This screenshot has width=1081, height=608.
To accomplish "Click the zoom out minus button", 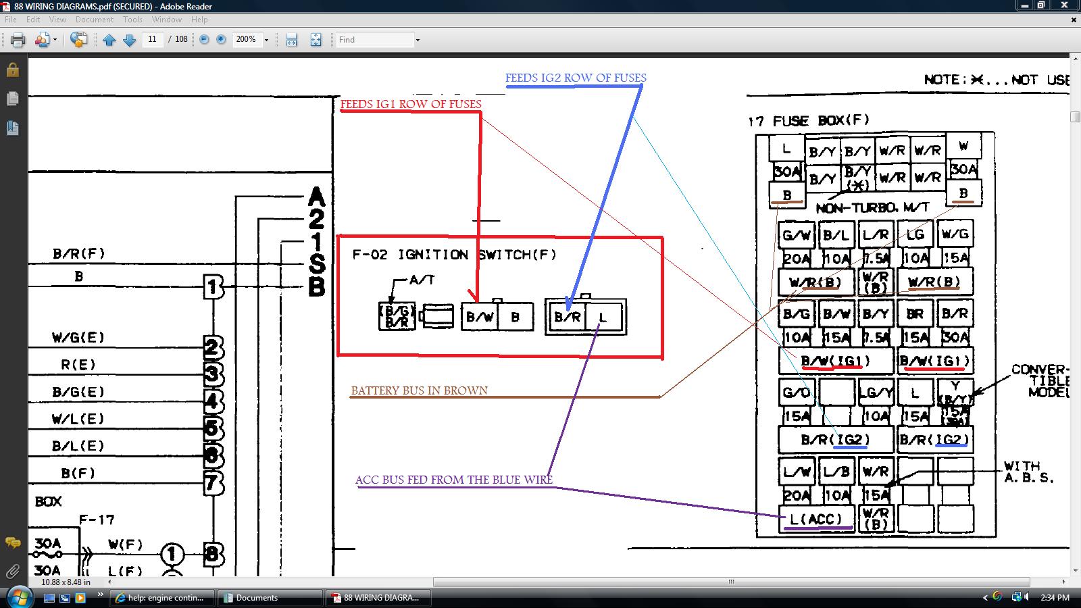I will tap(205, 40).
